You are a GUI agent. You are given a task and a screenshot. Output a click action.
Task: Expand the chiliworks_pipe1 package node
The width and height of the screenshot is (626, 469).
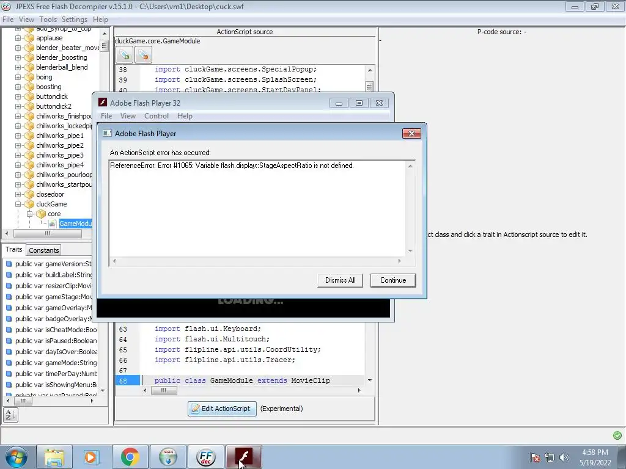coord(18,136)
